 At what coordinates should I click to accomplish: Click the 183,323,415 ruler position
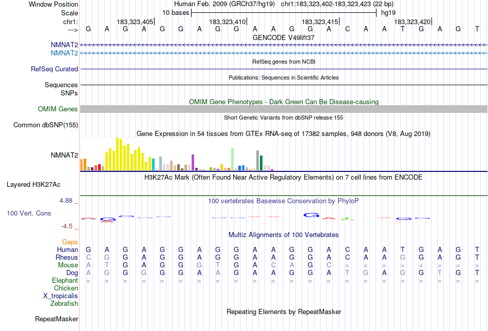tap(320, 22)
